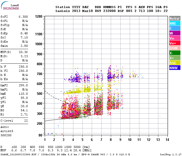Click the 232000 time value
The height and width of the screenshot is (156, 182).
109,11
